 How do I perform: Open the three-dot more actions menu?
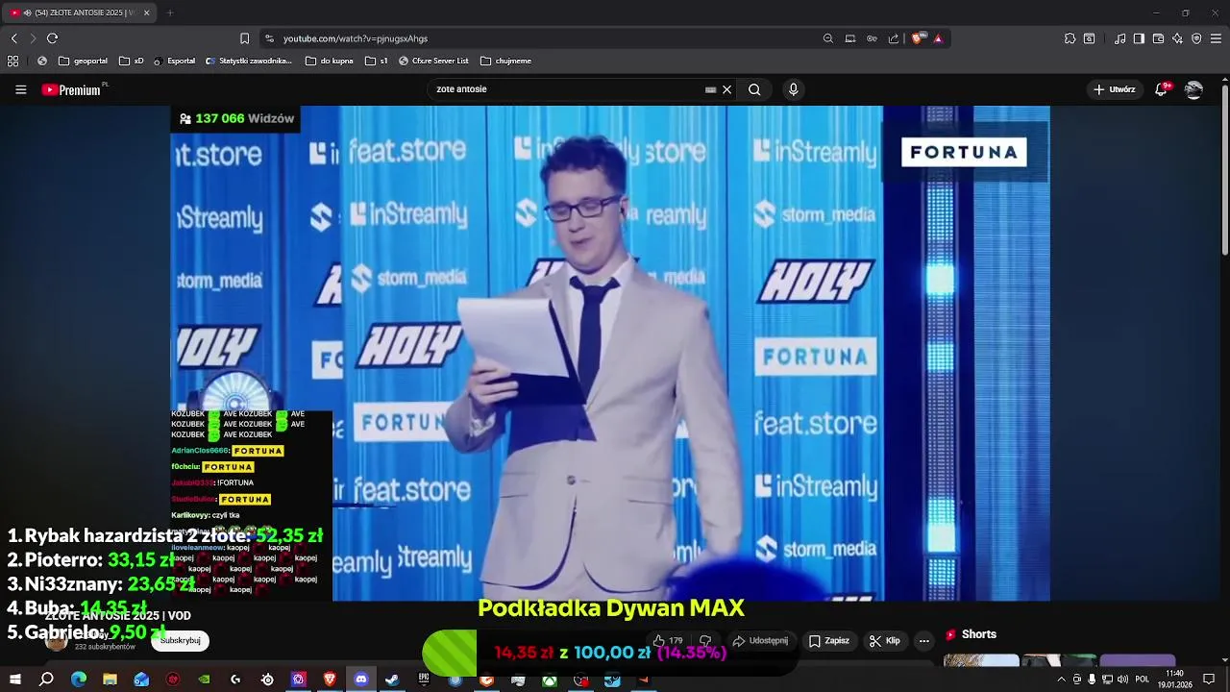[x=923, y=640]
